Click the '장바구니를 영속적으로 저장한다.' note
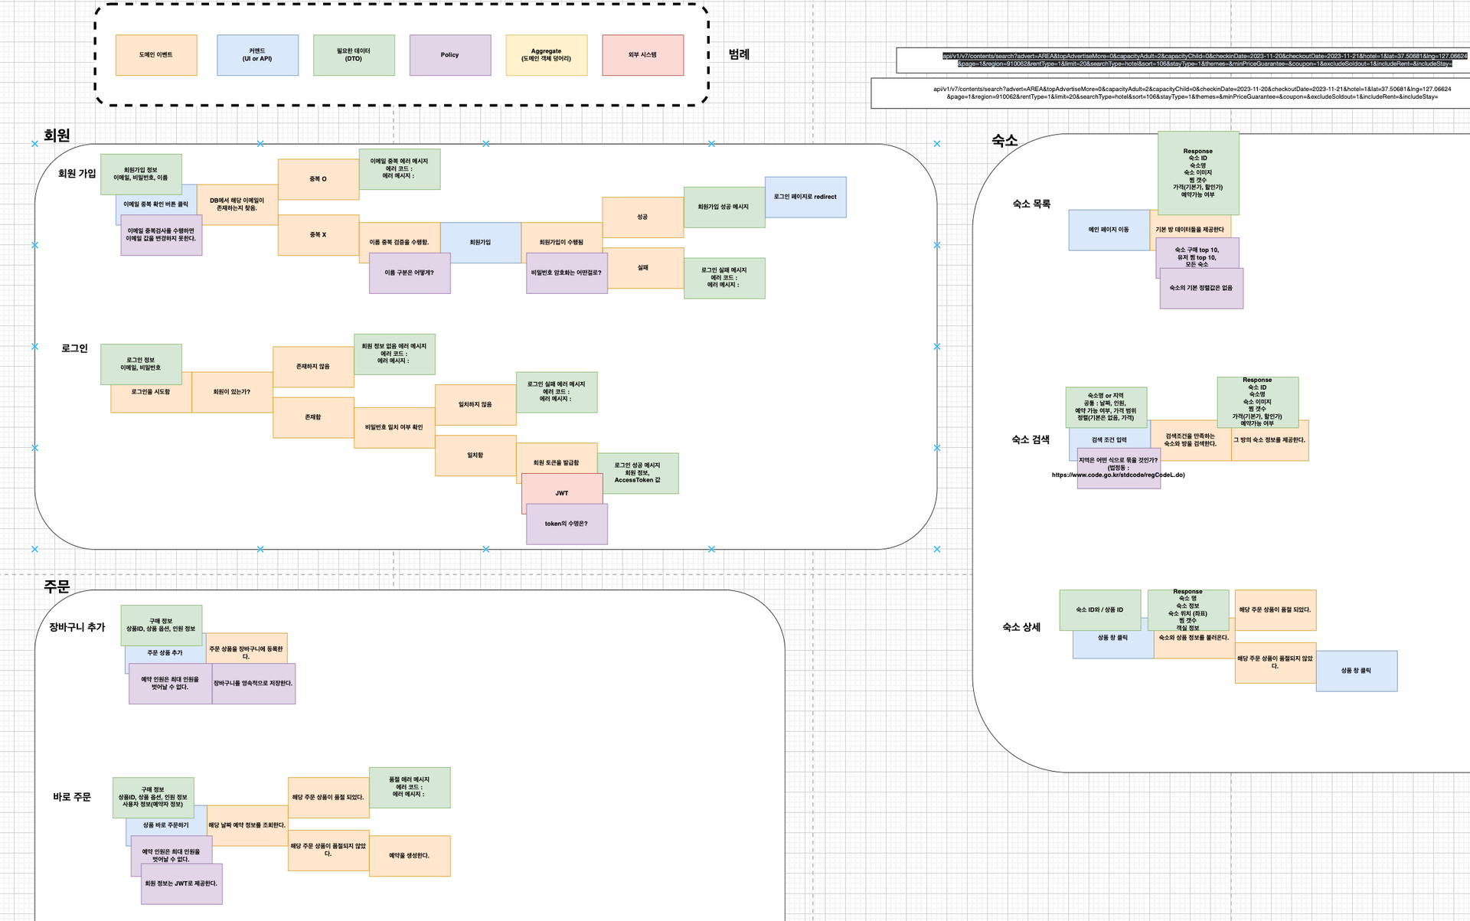 (x=253, y=684)
